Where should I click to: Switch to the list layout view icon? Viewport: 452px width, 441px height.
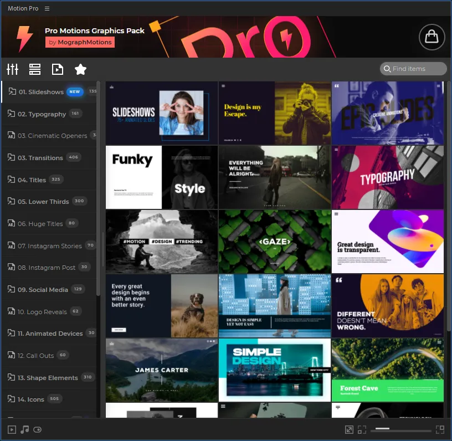35,69
